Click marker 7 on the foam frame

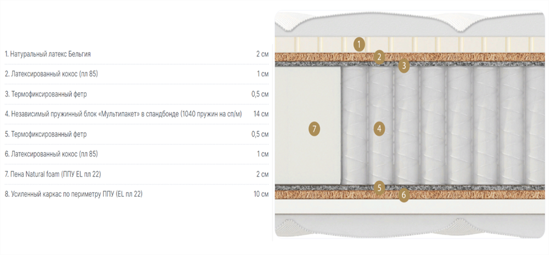[315, 129]
